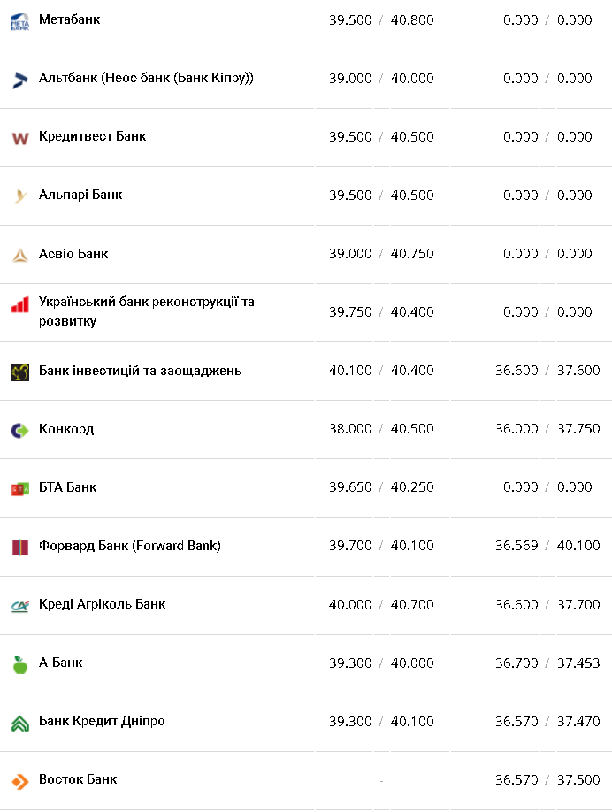Open the Восток Банк name link
Screen dimensions: 612x812
[x=78, y=779]
